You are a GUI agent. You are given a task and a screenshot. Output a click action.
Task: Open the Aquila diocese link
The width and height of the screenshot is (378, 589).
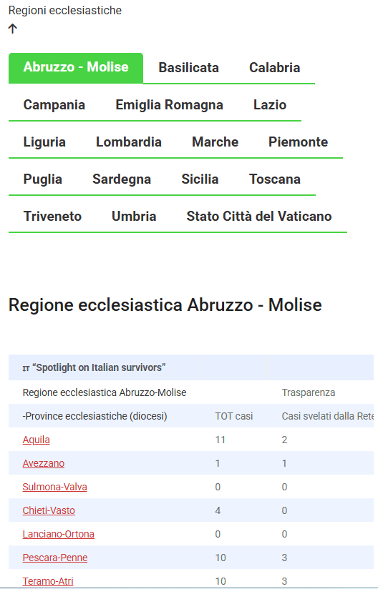[36, 440]
